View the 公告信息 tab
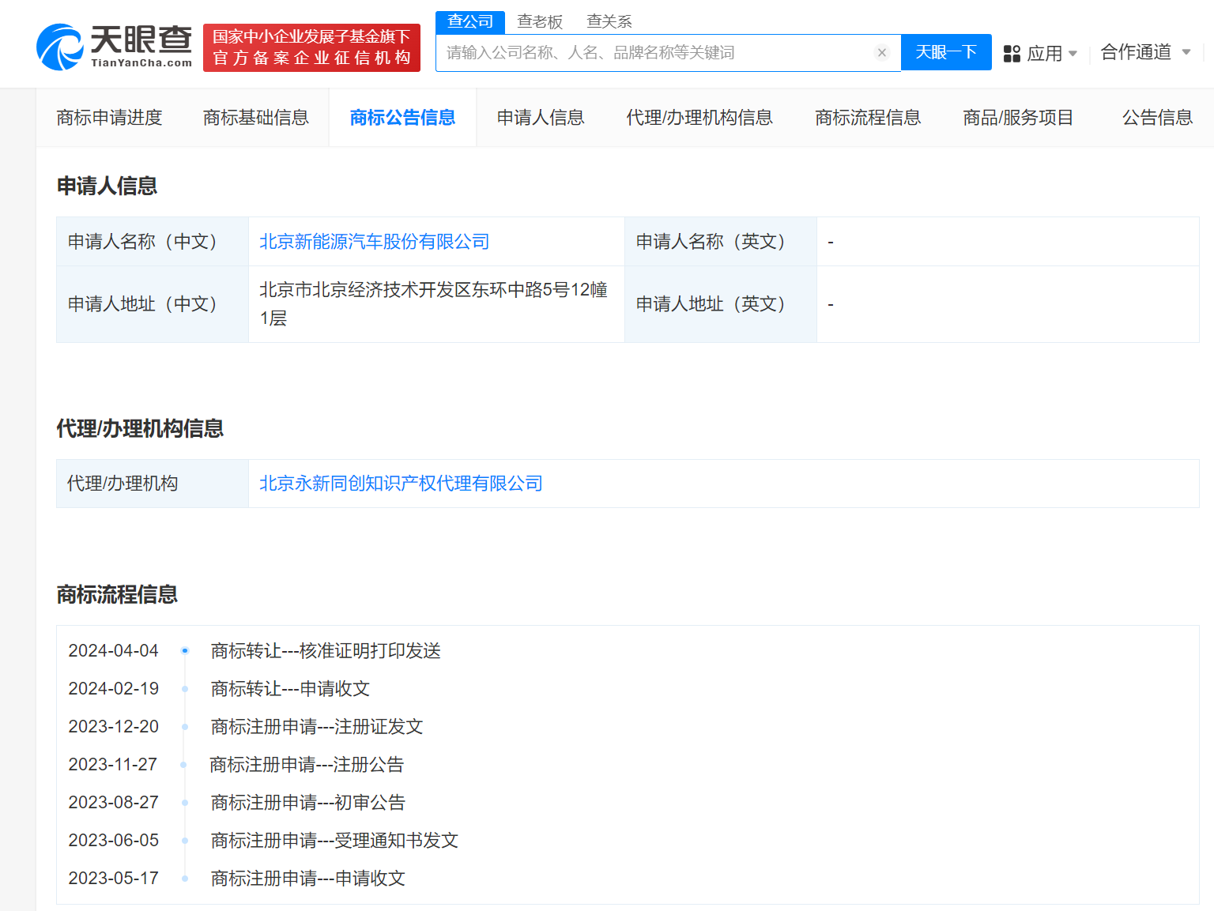The image size is (1214, 911). coord(1157,117)
